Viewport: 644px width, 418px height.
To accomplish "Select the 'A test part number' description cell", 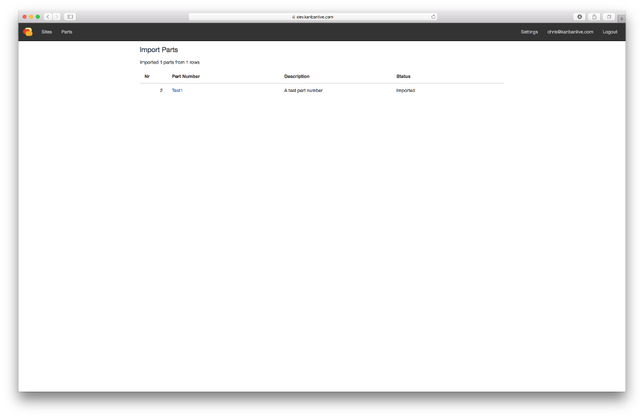I will (x=303, y=91).
